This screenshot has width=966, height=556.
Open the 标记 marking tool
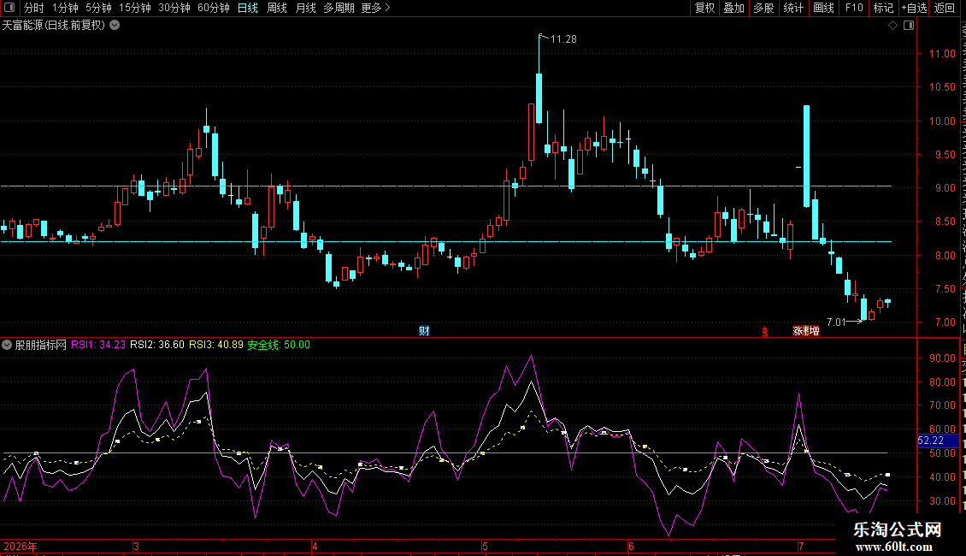883,8
